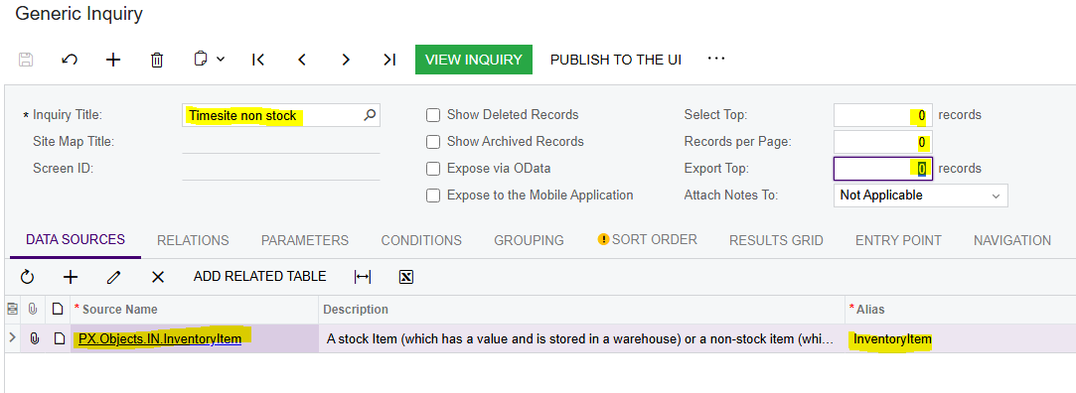Switch to the Entry Point tab
Viewport: 1076px width, 393px height.
[898, 241]
